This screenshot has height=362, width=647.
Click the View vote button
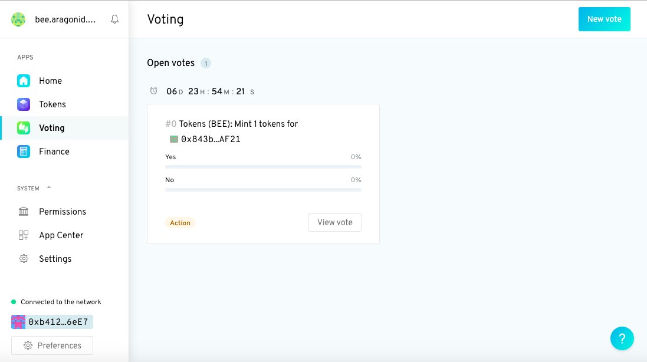tap(334, 223)
